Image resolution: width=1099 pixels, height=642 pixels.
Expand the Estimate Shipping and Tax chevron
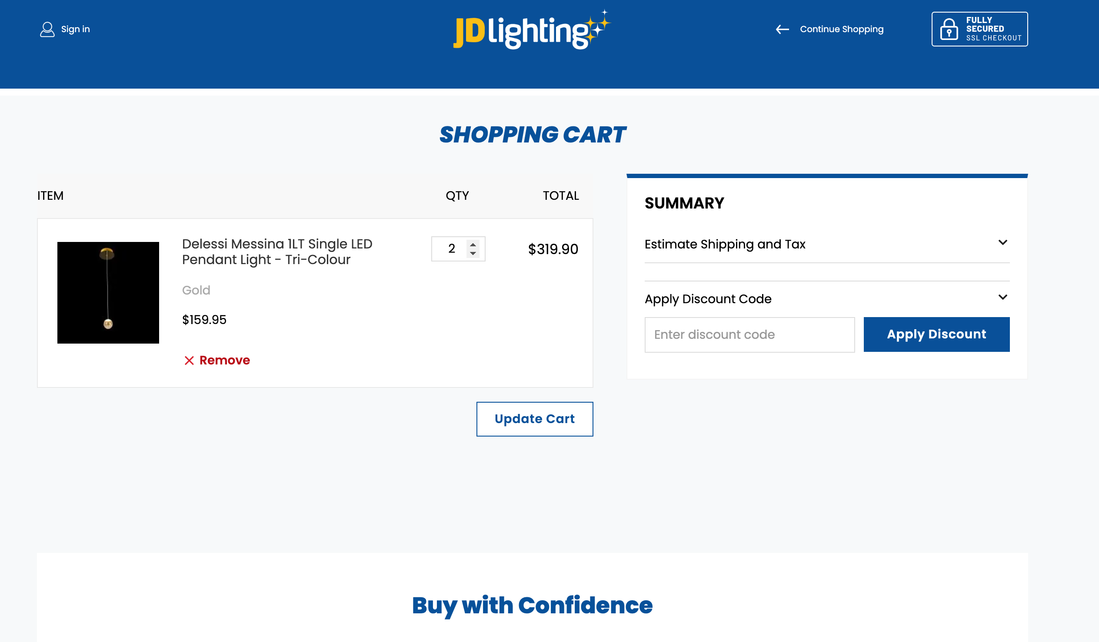click(1002, 242)
